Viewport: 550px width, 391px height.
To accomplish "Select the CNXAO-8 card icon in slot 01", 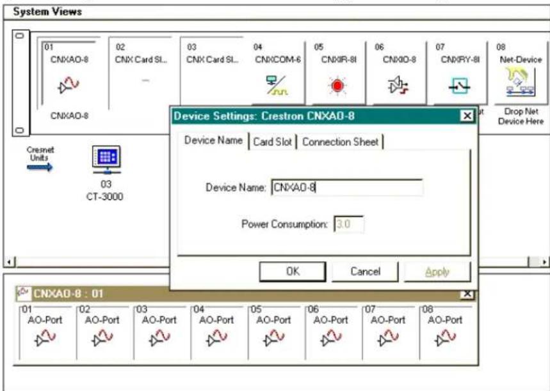I will pos(69,86).
